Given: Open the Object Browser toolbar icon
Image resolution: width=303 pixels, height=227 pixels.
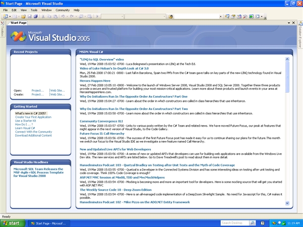Looking at the screenshot, I should pos(239,17).
